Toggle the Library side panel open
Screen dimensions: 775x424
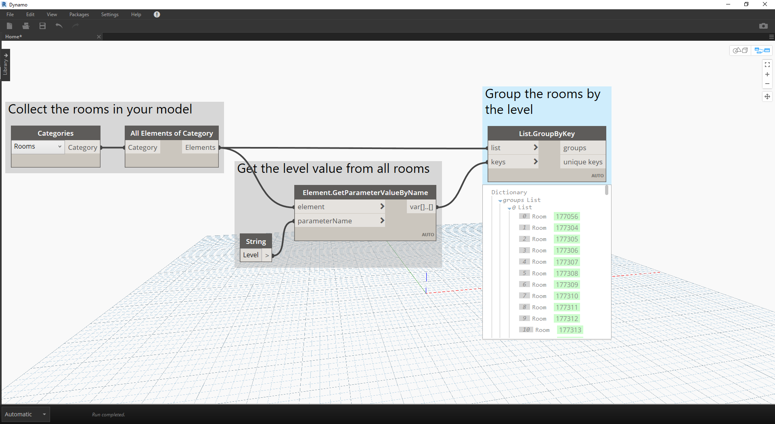[x=6, y=65]
